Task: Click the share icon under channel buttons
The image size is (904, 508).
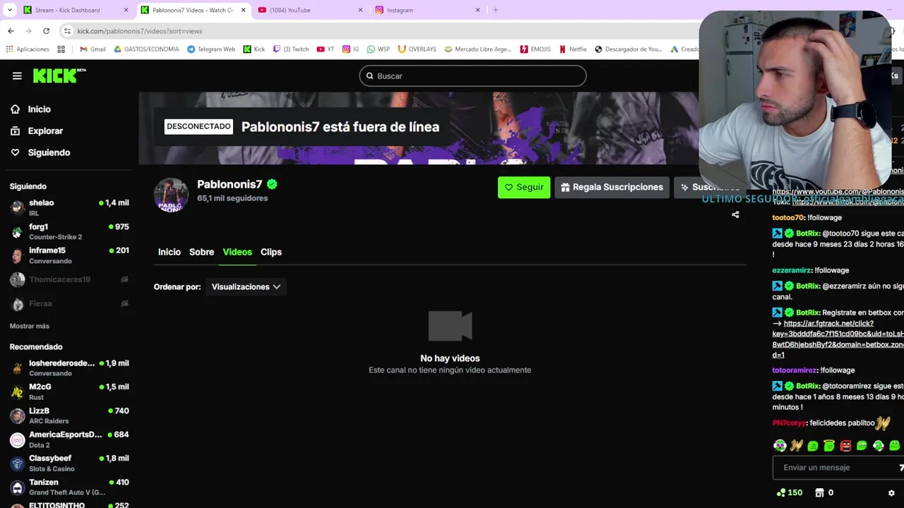Action: coord(735,214)
